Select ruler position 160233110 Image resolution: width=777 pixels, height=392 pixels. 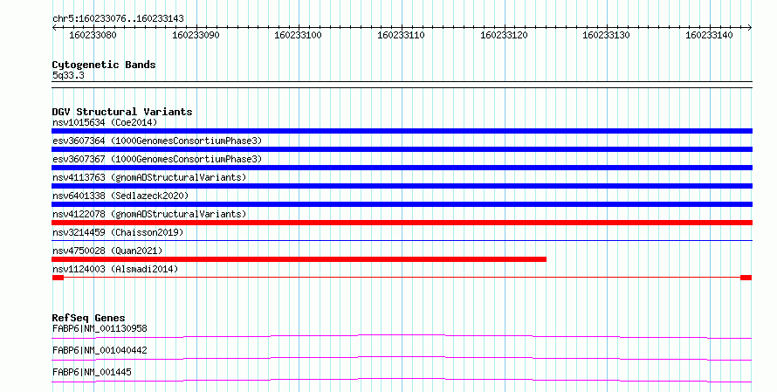[401, 35]
